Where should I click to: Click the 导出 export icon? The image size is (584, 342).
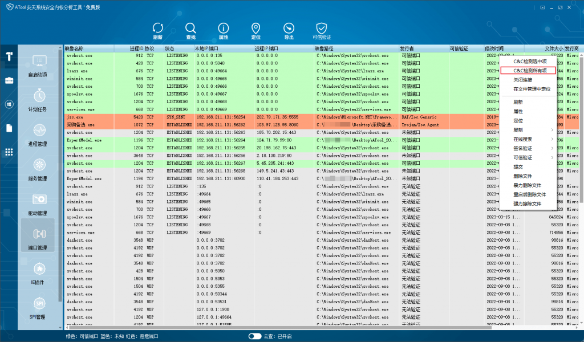point(289,31)
